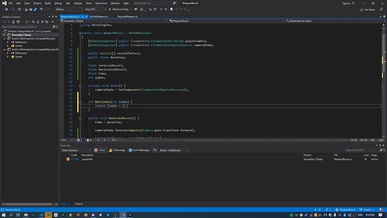
Task: Click the Search Error List field
Action: coord(362,150)
